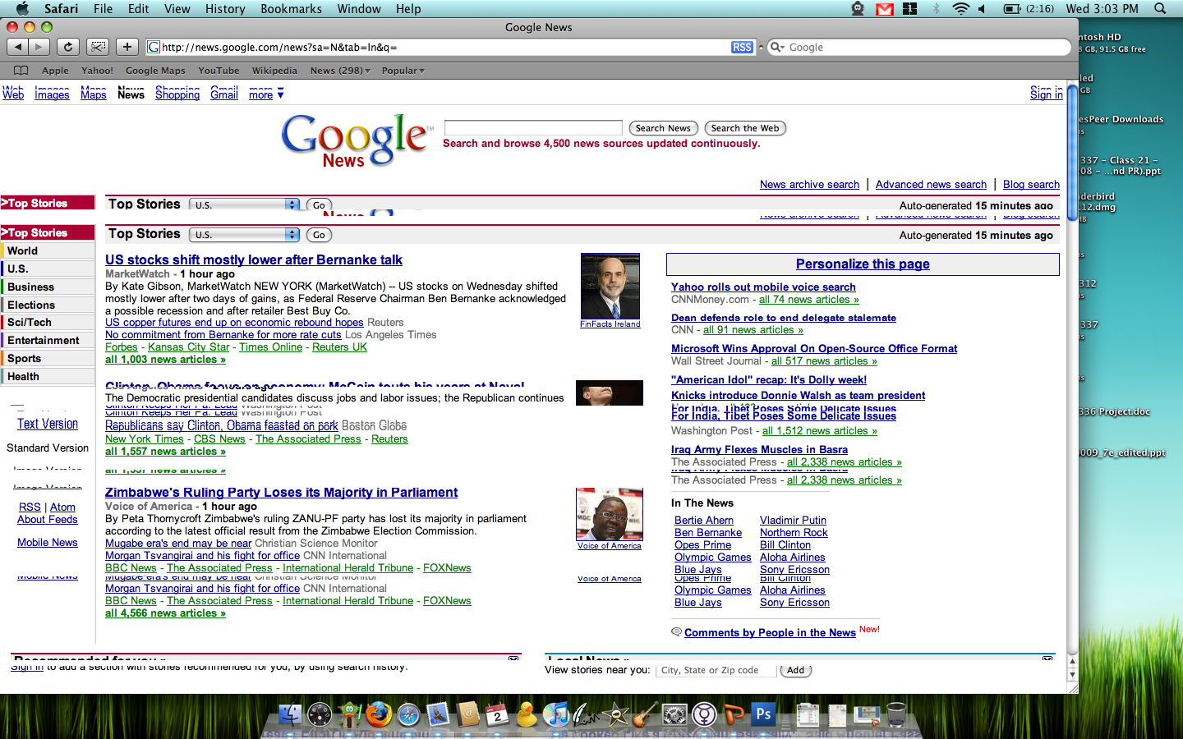Image resolution: width=1183 pixels, height=739 pixels.
Task: Reload the page with the refresh button
Action: pos(68,47)
